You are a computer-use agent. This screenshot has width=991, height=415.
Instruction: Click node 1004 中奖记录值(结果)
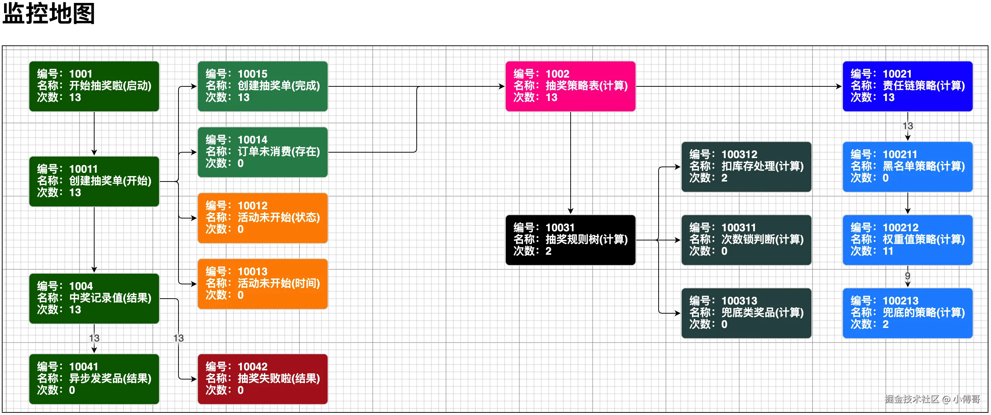pos(94,298)
